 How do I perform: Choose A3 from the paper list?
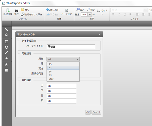pyautogui.click(x=50, y=64)
